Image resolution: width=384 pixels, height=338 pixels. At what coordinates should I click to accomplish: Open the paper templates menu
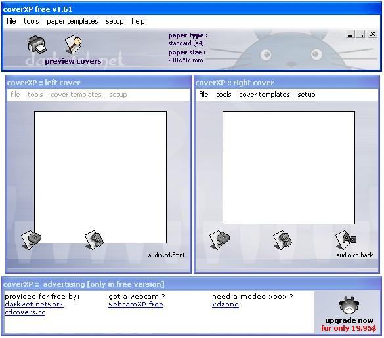[72, 21]
